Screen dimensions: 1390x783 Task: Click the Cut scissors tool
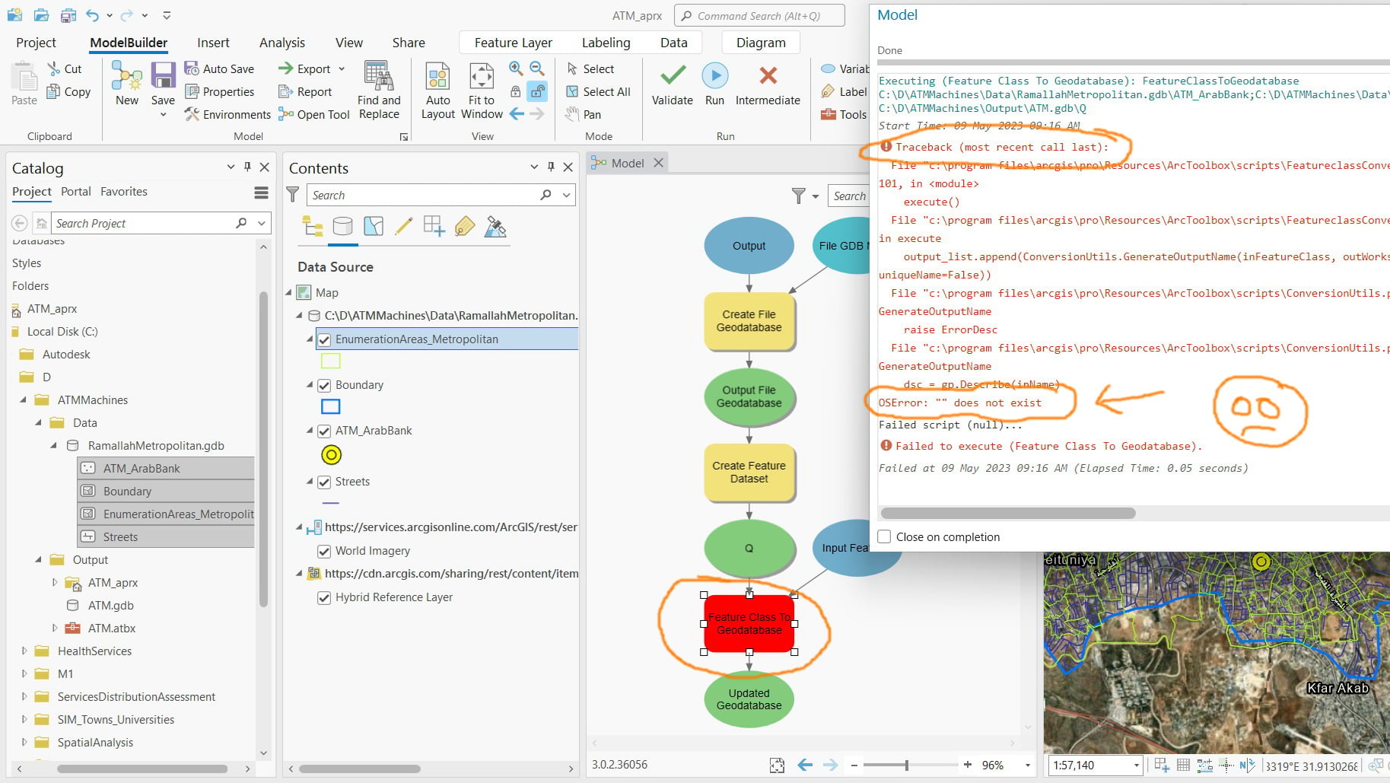64,68
